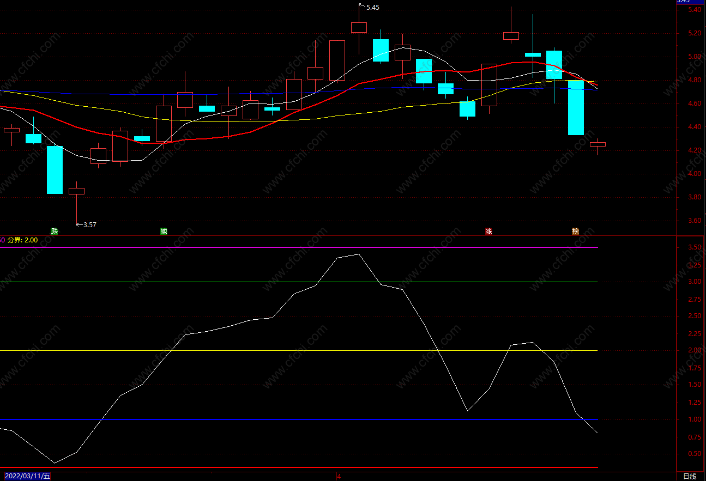Click the month 4 marker on the time axis
The width and height of the screenshot is (706, 481).
pyautogui.click(x=339, y=477)
